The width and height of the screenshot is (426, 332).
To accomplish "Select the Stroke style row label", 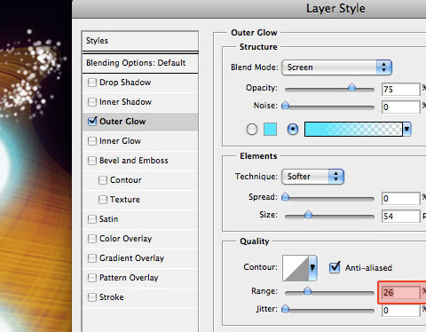I will [112, 297].
